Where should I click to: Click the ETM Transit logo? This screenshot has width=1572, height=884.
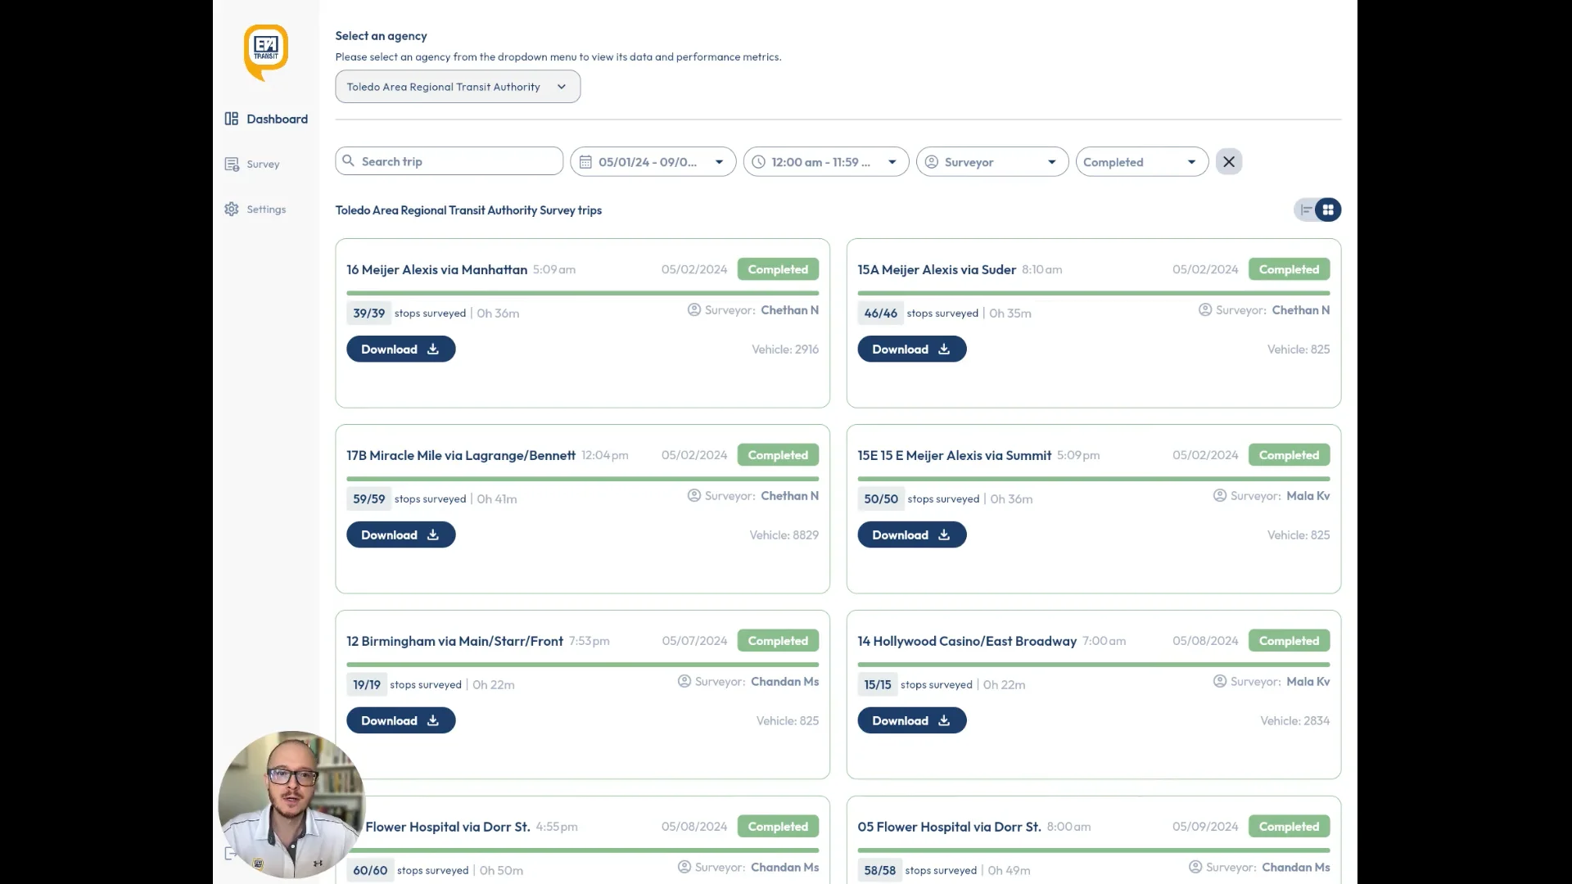265,52
